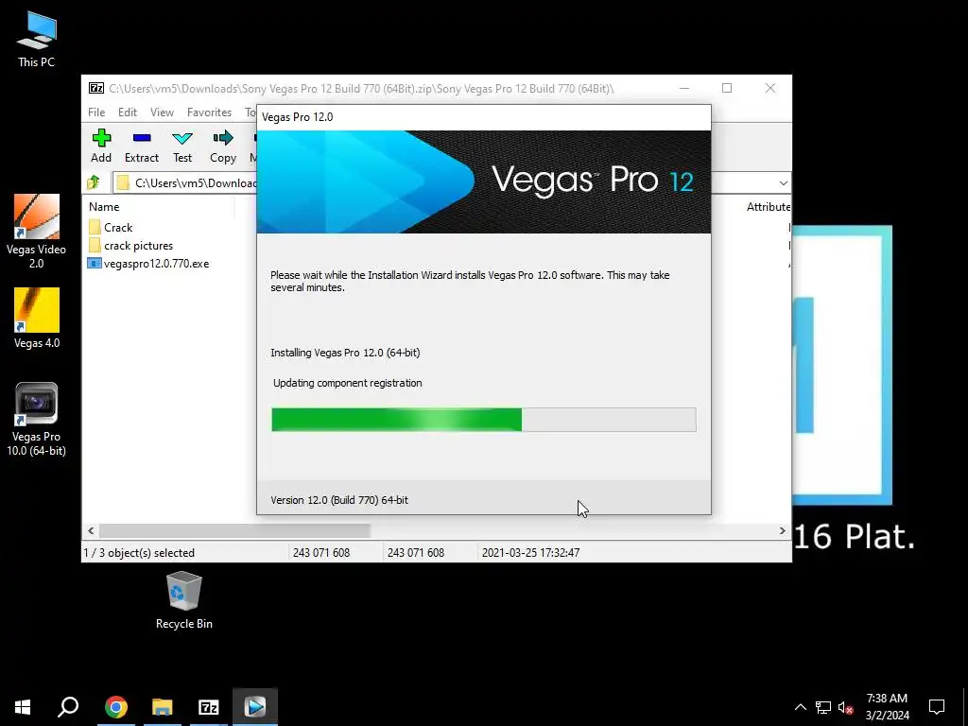Screen dimensions: 968x726
Task: Open the taskbar Search icon
Action: click(x=68, y=707)
